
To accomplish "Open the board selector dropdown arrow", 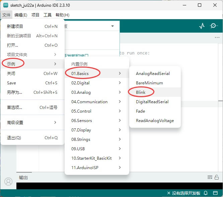I will pos(113,26).
